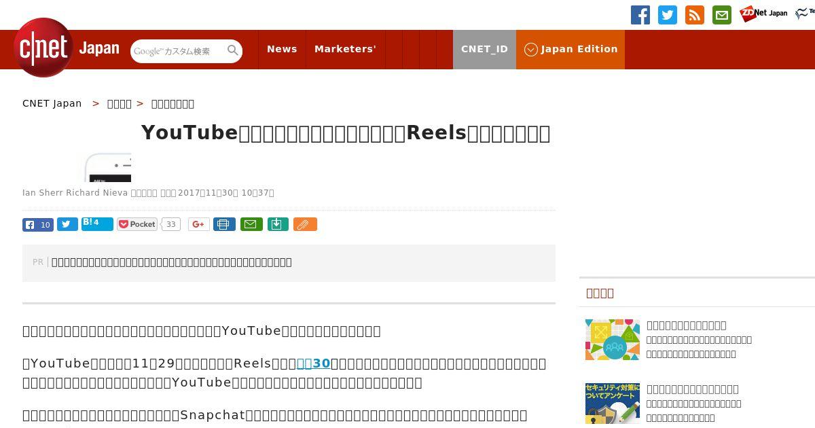Click the article headline containing "Reels"

coord(346,132)
